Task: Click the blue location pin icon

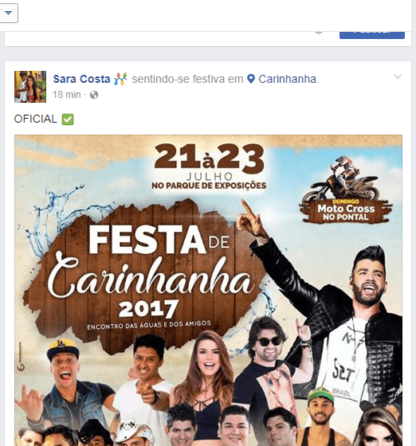Action: pos(251,79)
